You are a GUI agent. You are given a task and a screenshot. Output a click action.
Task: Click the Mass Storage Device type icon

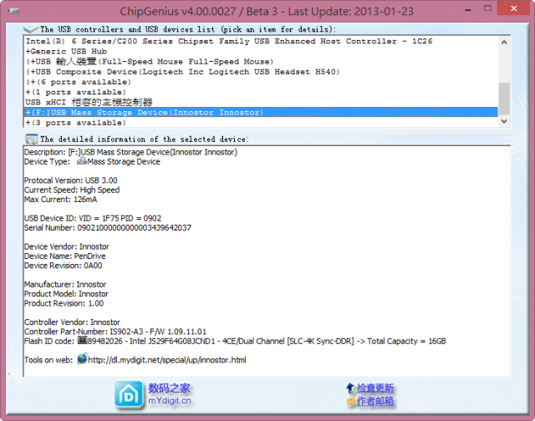[82, 161]
